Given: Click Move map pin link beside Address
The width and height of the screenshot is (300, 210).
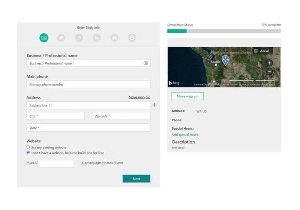Looking at the screenshot, I should pyautogui.click(x=139, y=97).
